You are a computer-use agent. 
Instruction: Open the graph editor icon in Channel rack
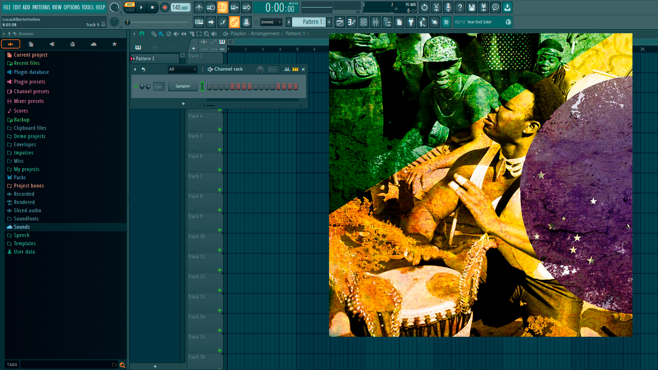[287, 69]
